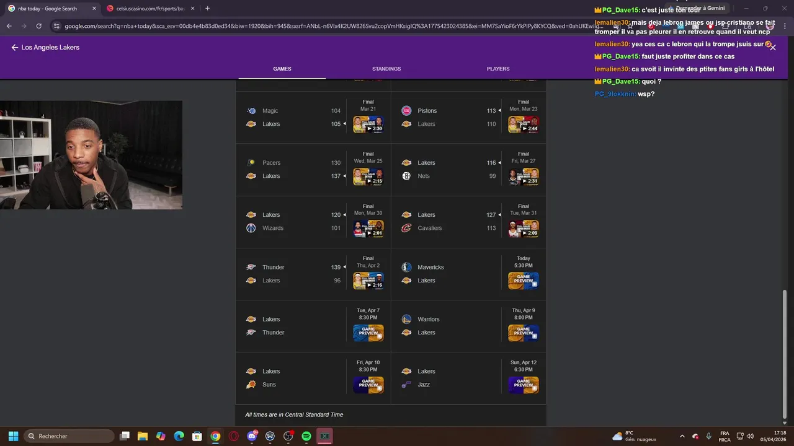Screen dimensions: 794x446
Task: Go back using the arrow beside Los Angeles Lakers
Action: pos(15,47)
